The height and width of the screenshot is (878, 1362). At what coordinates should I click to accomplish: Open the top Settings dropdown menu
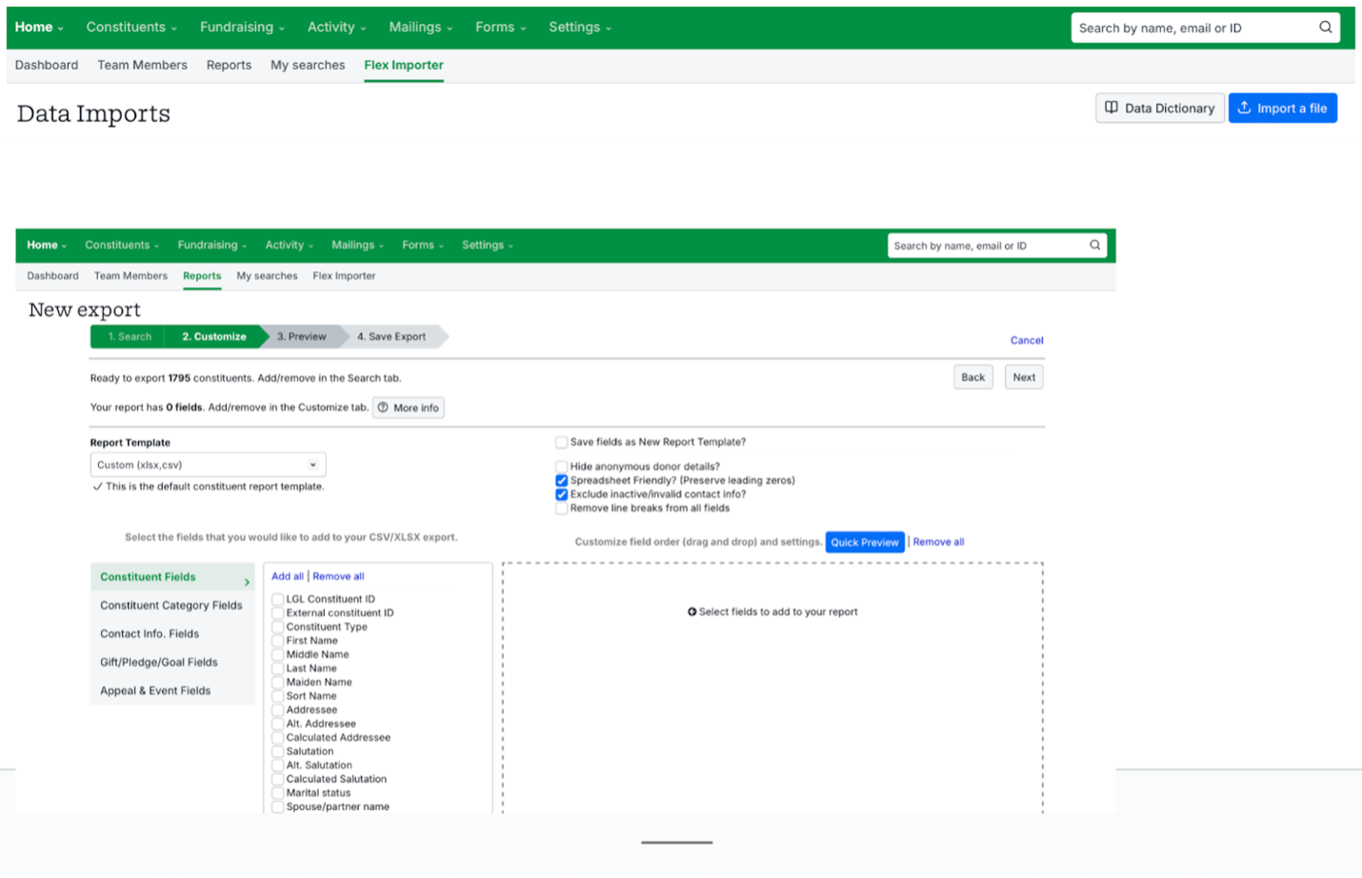coord(579,28)
